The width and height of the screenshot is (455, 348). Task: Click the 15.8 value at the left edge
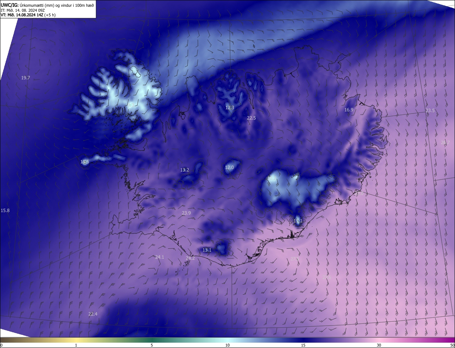5,210
